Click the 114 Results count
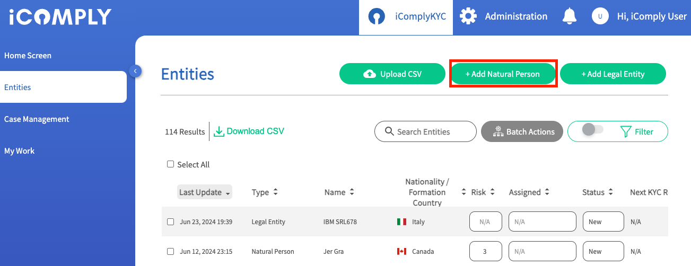 (x=185, y=132)
